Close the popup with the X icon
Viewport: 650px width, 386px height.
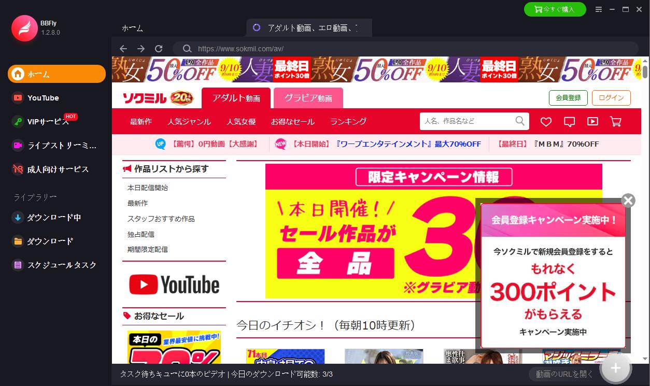(x=628, y=201)
